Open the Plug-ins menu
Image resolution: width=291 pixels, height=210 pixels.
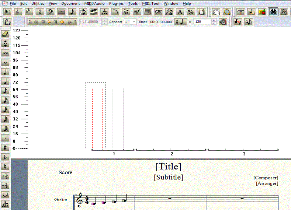(x=116, y=3)
